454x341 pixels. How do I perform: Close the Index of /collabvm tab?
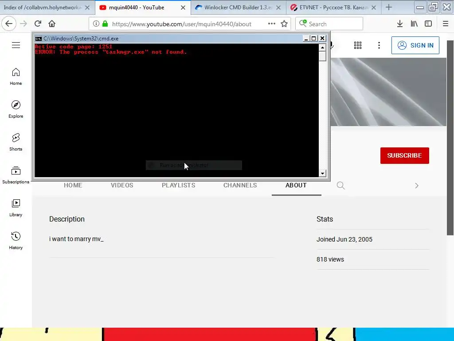87,8
